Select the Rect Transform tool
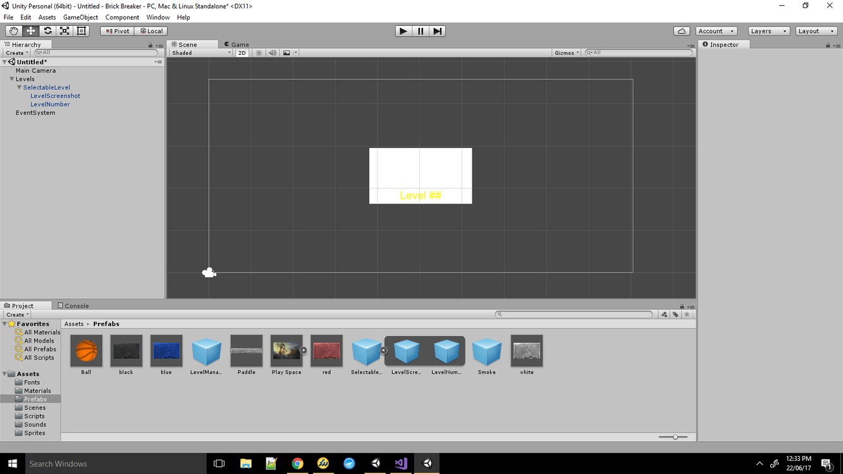The height and width of the screenshot is (474, 843). tap(80, 30)
